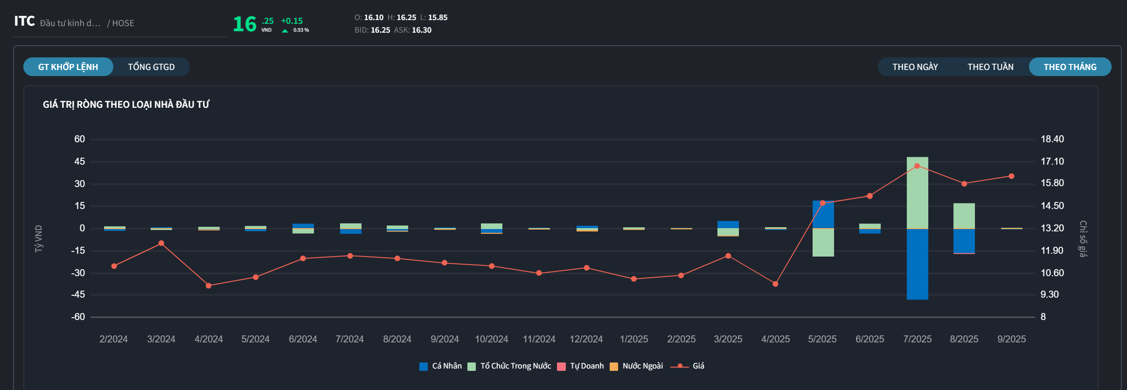Screen dimensions: 1127x390
Task: Toggle Cá Nhân legend blue swatch
Action: click(424, 366)
